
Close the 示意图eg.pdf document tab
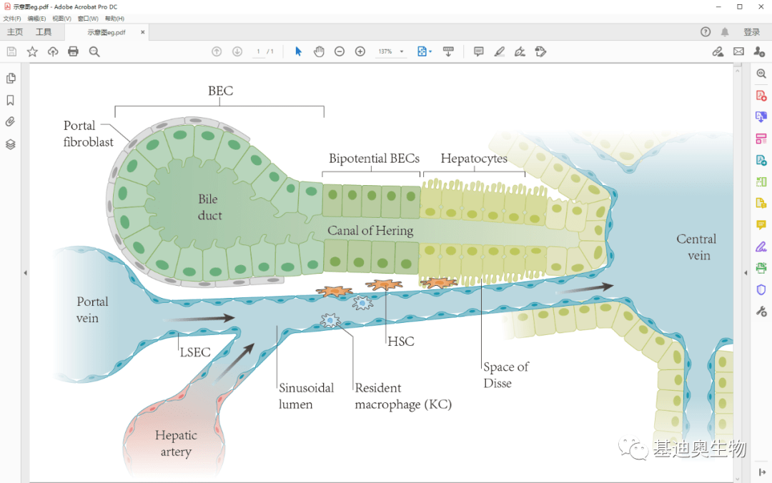click(143, 32)
